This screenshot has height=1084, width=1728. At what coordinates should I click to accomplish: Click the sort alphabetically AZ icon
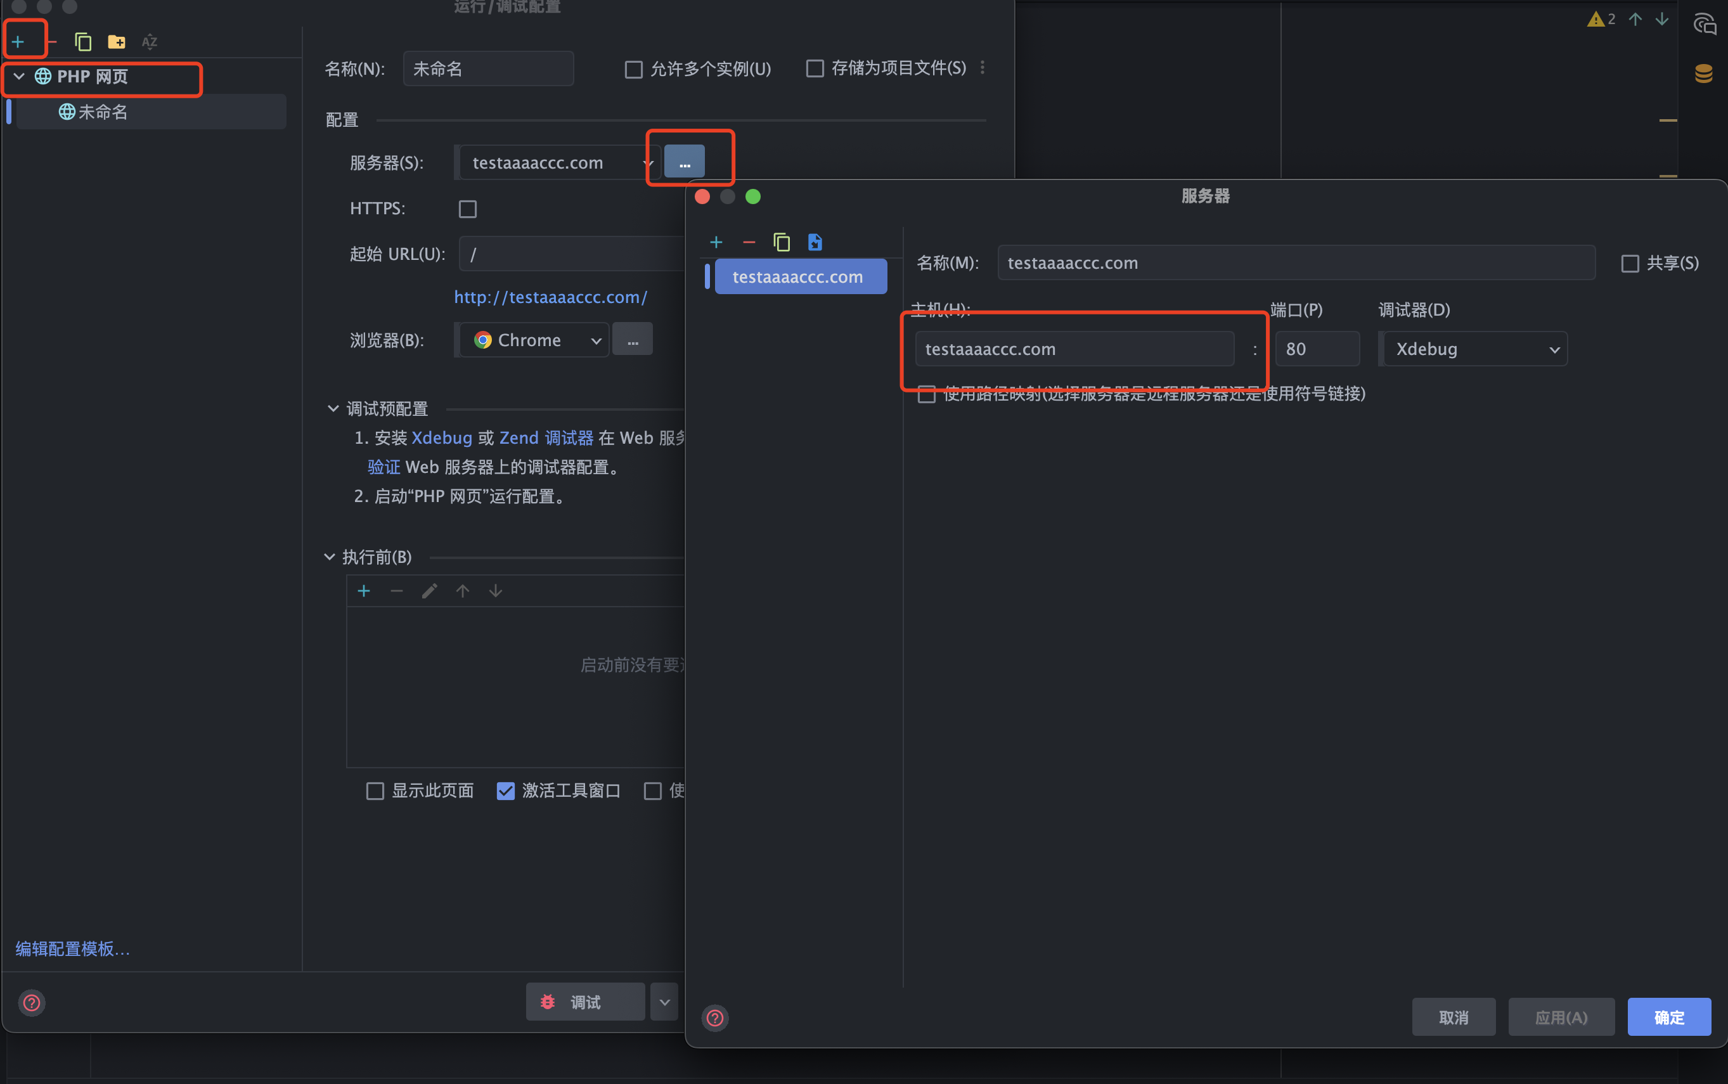pyautogui.click(x=149, y=42)
